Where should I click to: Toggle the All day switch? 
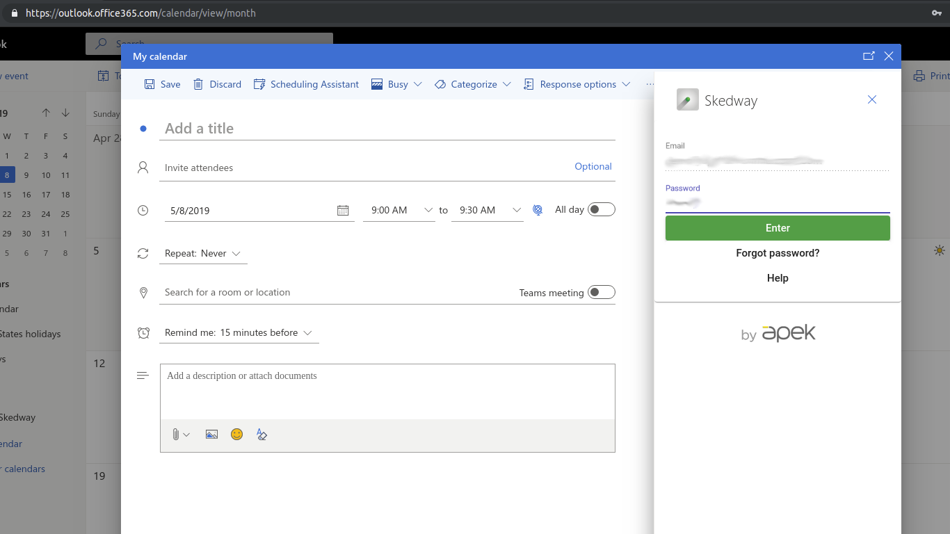pyautogui.click(x=602, y=209)
